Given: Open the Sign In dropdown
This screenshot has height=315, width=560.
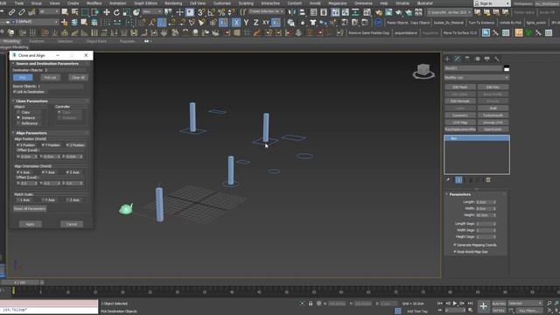Looking at the screenshot, I should coord(492,3).
